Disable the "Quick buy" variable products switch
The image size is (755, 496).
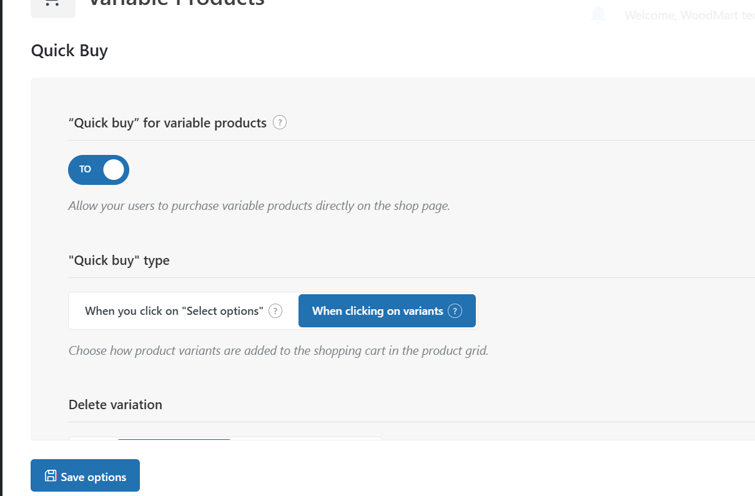point(99,170)
